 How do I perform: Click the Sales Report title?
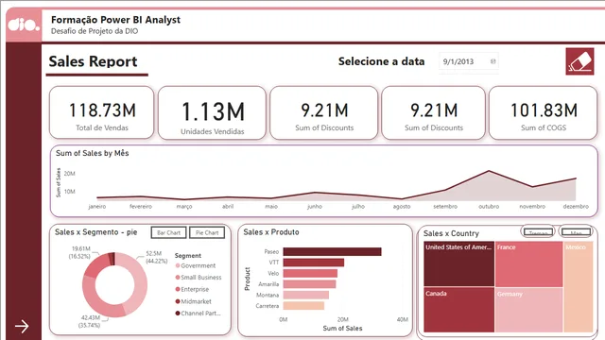pyautogui.click(x=93, y=61)
